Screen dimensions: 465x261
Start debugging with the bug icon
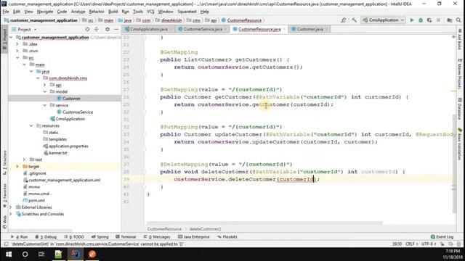[x=421, y=20]
